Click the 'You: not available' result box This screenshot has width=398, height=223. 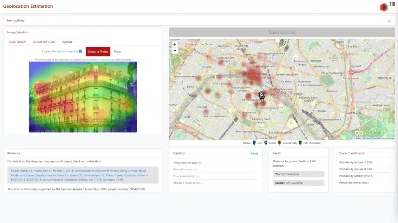(298, 174)
